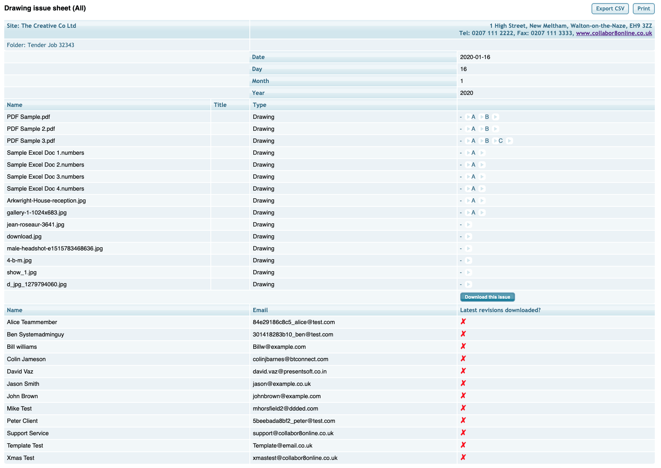Image resolution: width=661 pixels, height=468 pixels.
Task: Click the arrow after revision B in PDF Sample.pdf row
Action: click(x=495, y=117)
